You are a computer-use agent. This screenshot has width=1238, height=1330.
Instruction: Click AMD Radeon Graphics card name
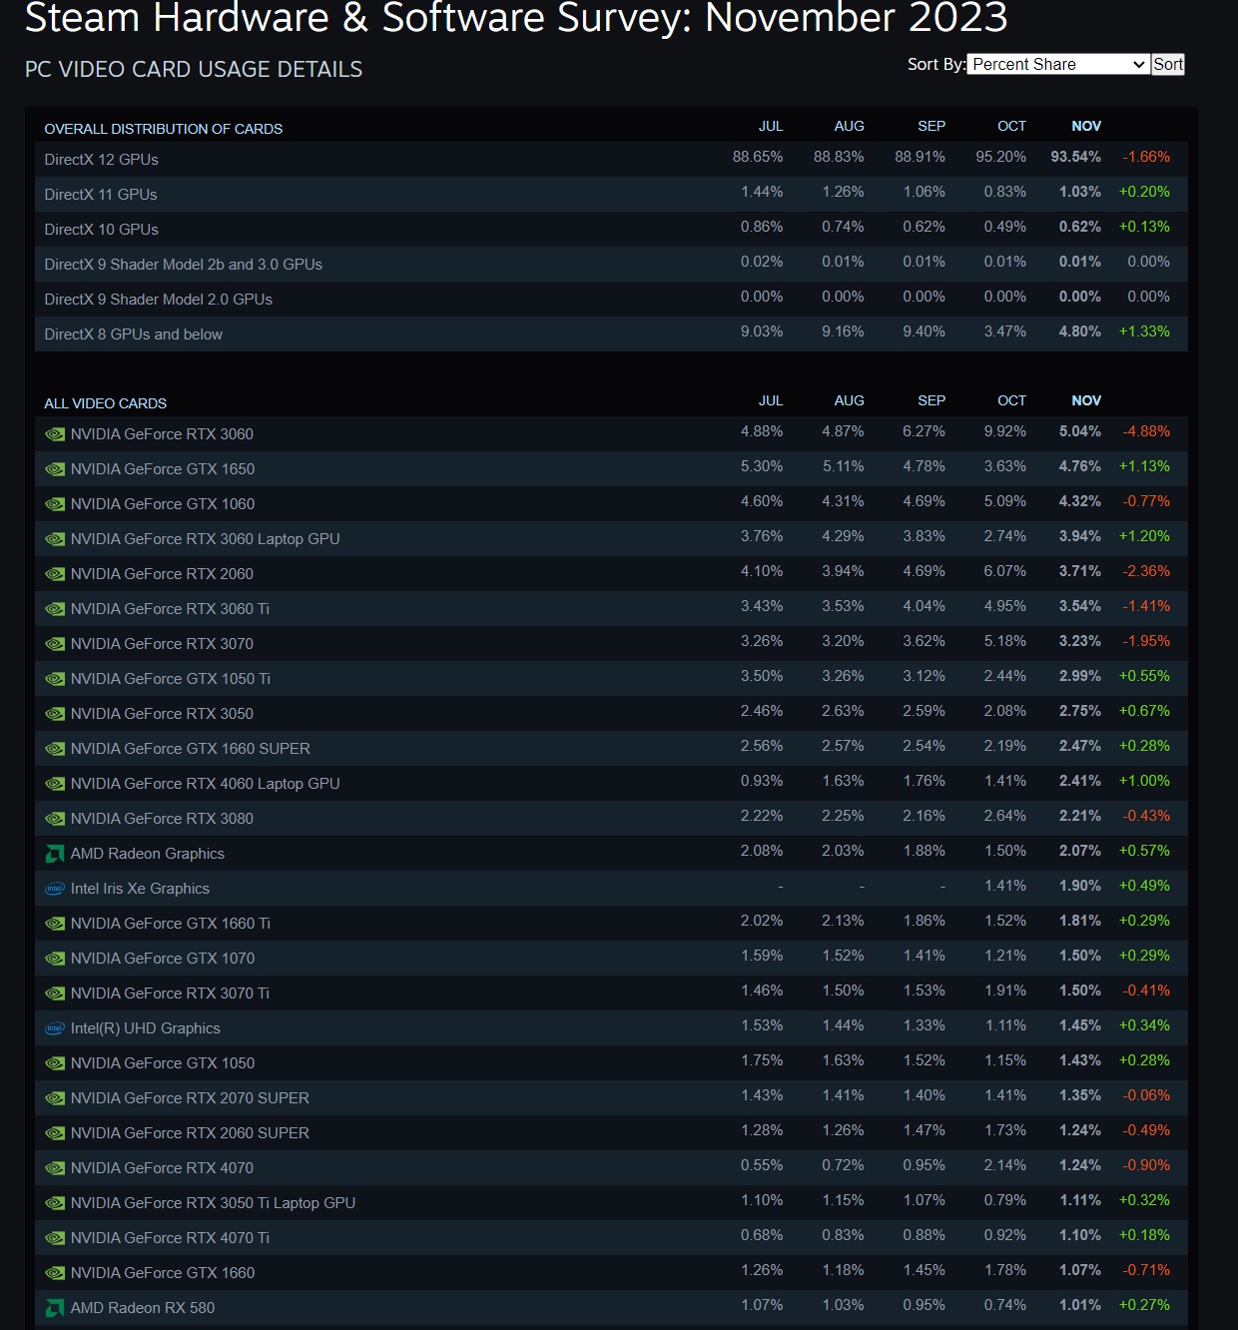click(x=148, y=854)
